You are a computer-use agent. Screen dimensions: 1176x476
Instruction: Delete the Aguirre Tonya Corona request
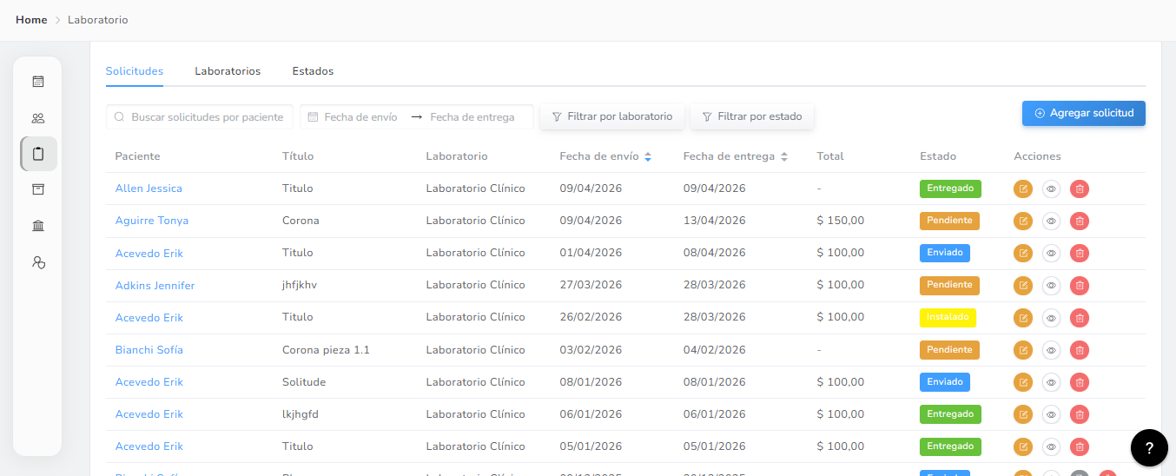(x=1079, y=221)
